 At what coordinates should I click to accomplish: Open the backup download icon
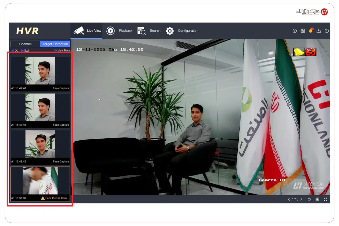coord(319,31)
